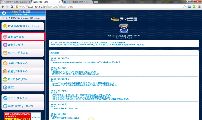Open 番組をさがす search item
The height and width of the screenshot is (120, 202).
tap(23, 45)
